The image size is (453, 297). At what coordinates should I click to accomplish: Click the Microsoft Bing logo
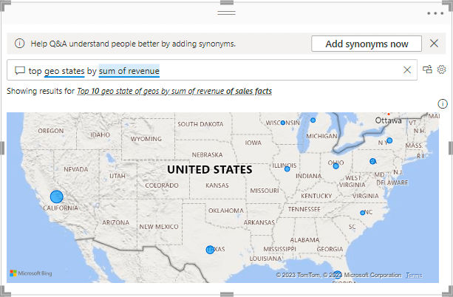pyautogui.click(x=31, y=273)
